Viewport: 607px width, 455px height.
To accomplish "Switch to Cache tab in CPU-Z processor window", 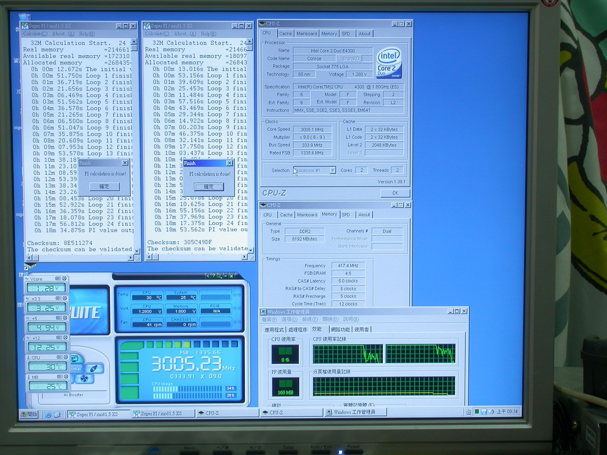I will pyautogui.click(x=285, y=34).
